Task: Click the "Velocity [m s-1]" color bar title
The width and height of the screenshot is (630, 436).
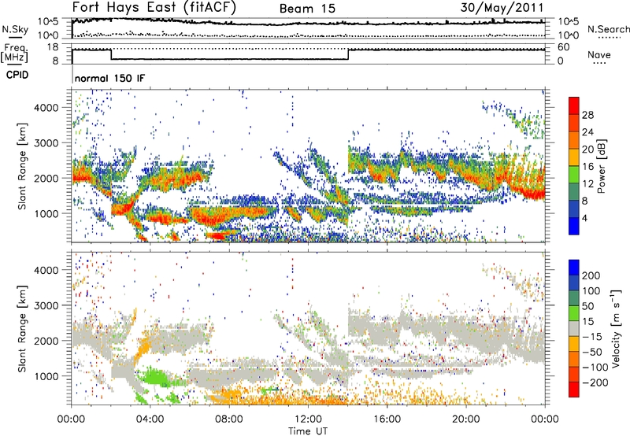Action: (616, 328)
